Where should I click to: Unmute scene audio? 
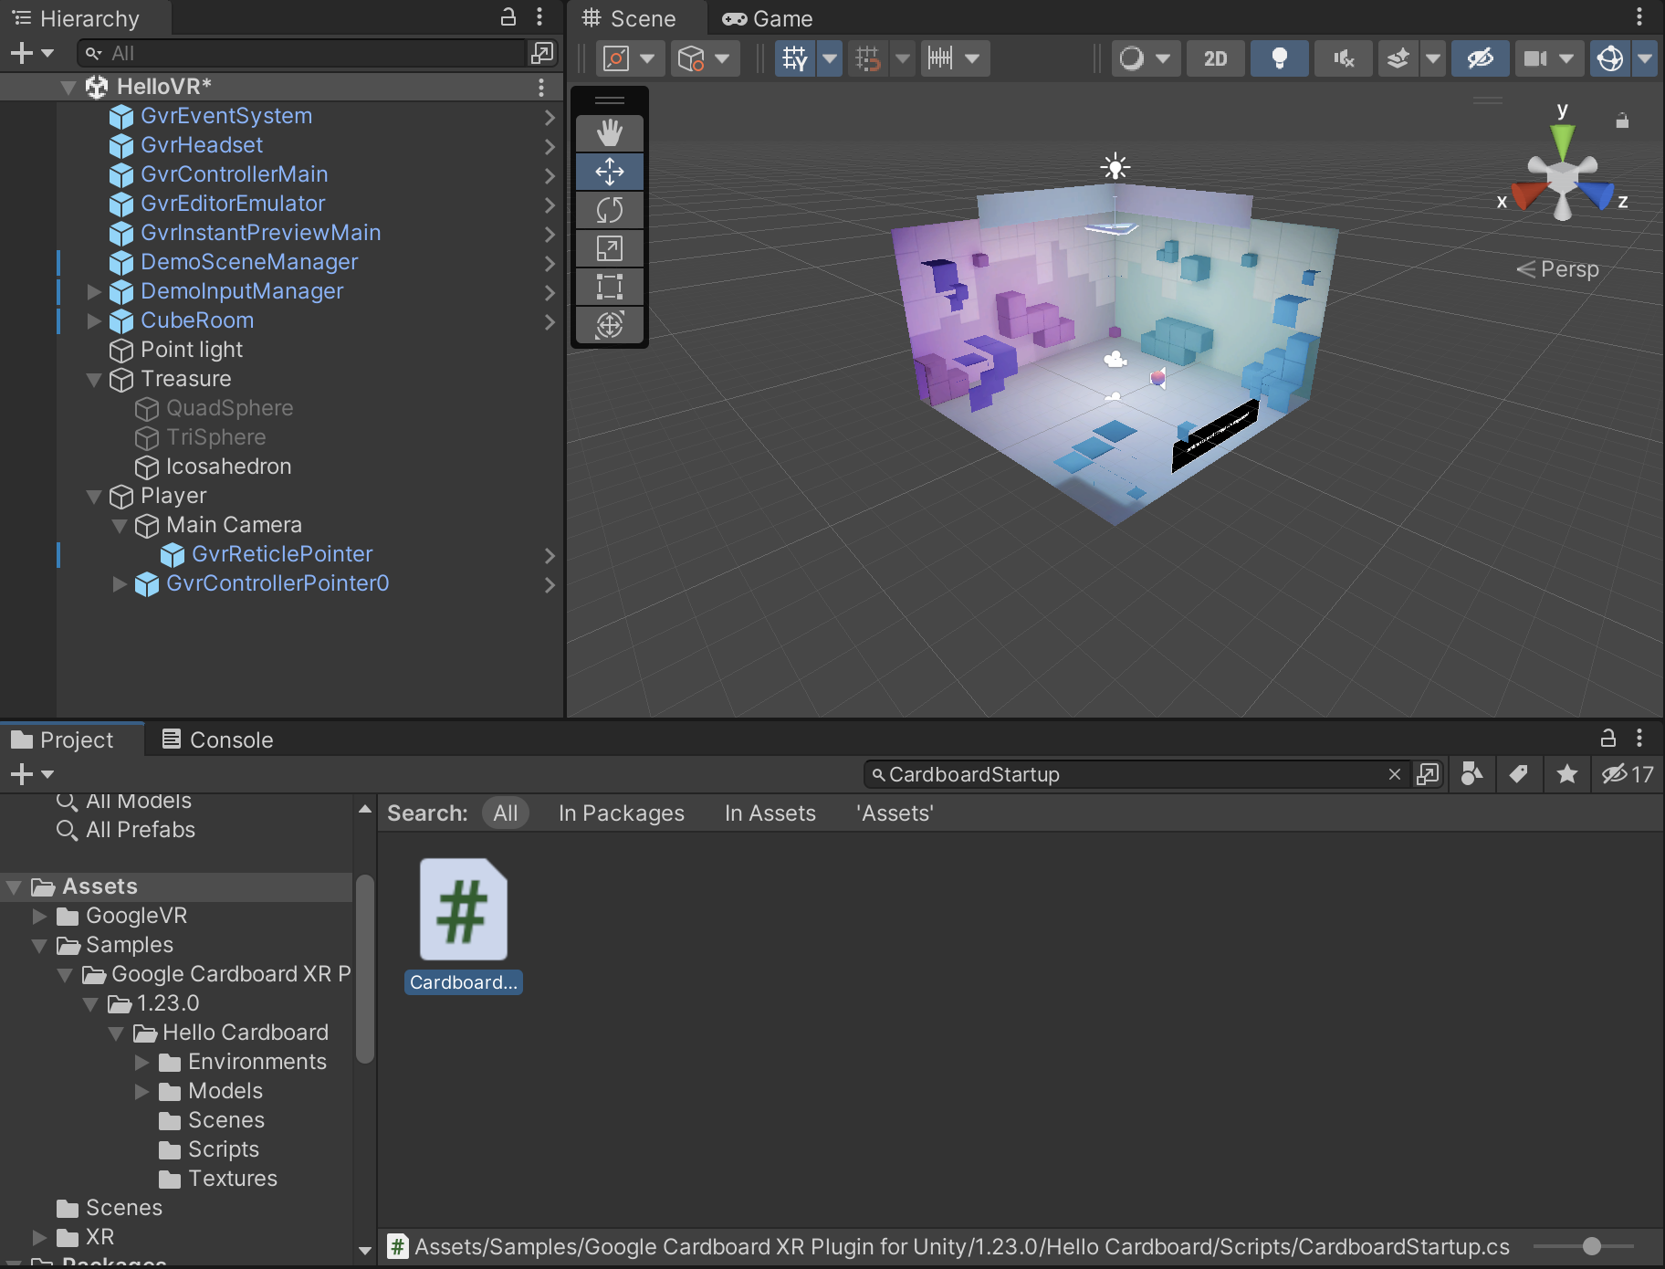(x=1342, y=58)
